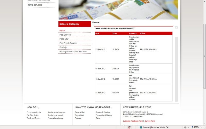This screenshot has width=206, height=129.
Task: Click the Retail Services sidebar link
Action: click(35, 5)
